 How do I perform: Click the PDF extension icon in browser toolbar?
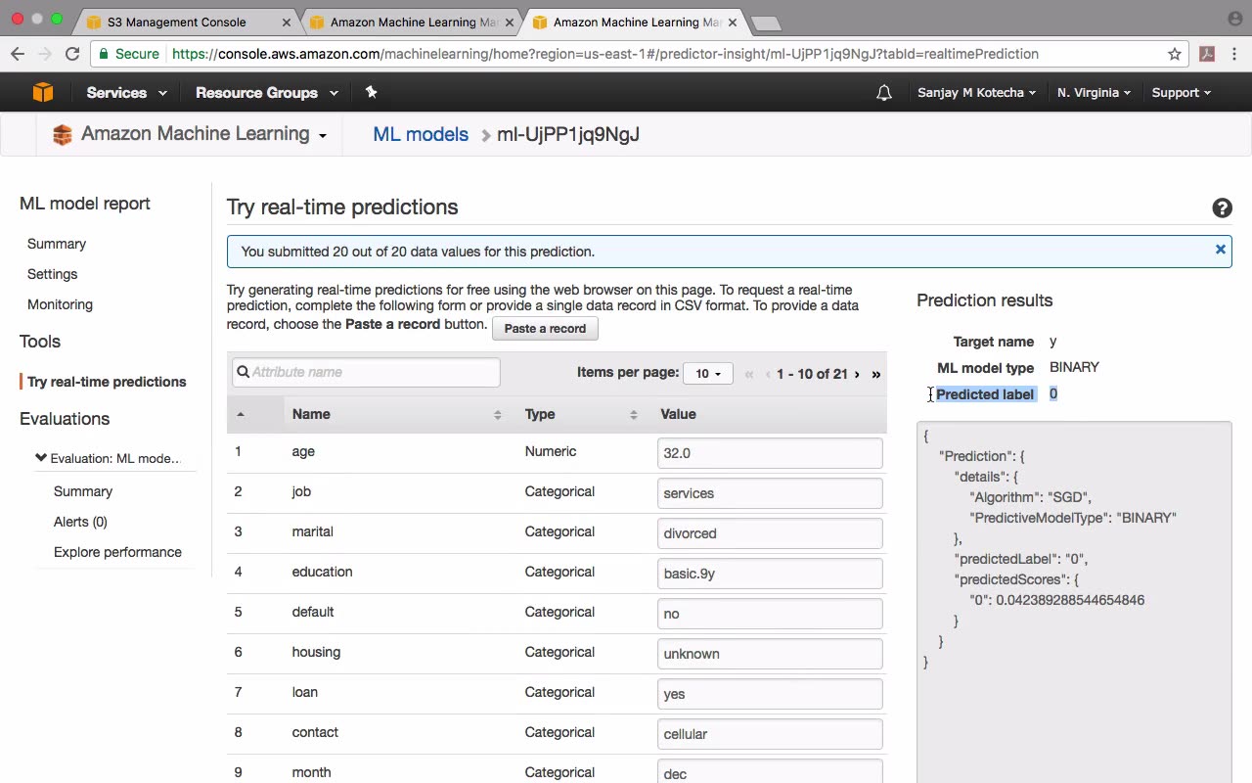pyautogui.click(x=1207, y=54)
